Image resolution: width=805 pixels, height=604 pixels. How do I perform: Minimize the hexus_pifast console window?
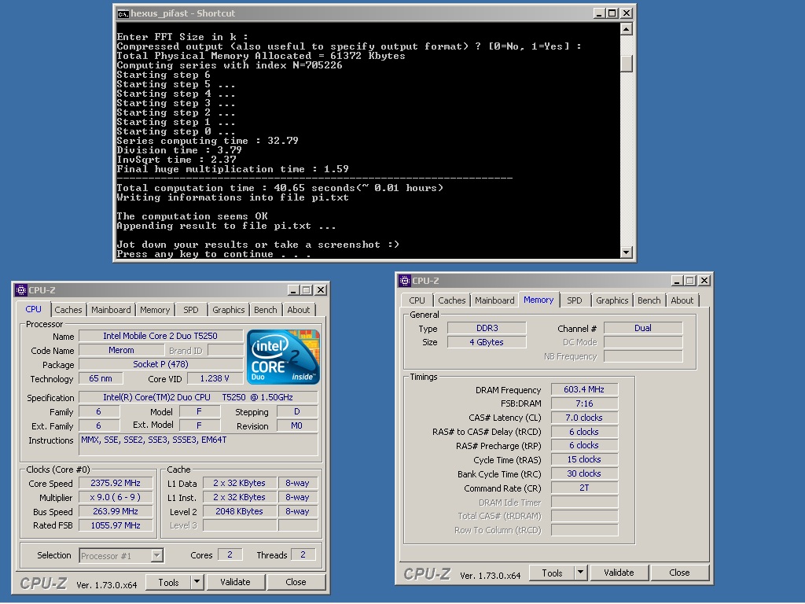(x=598, y=13)
